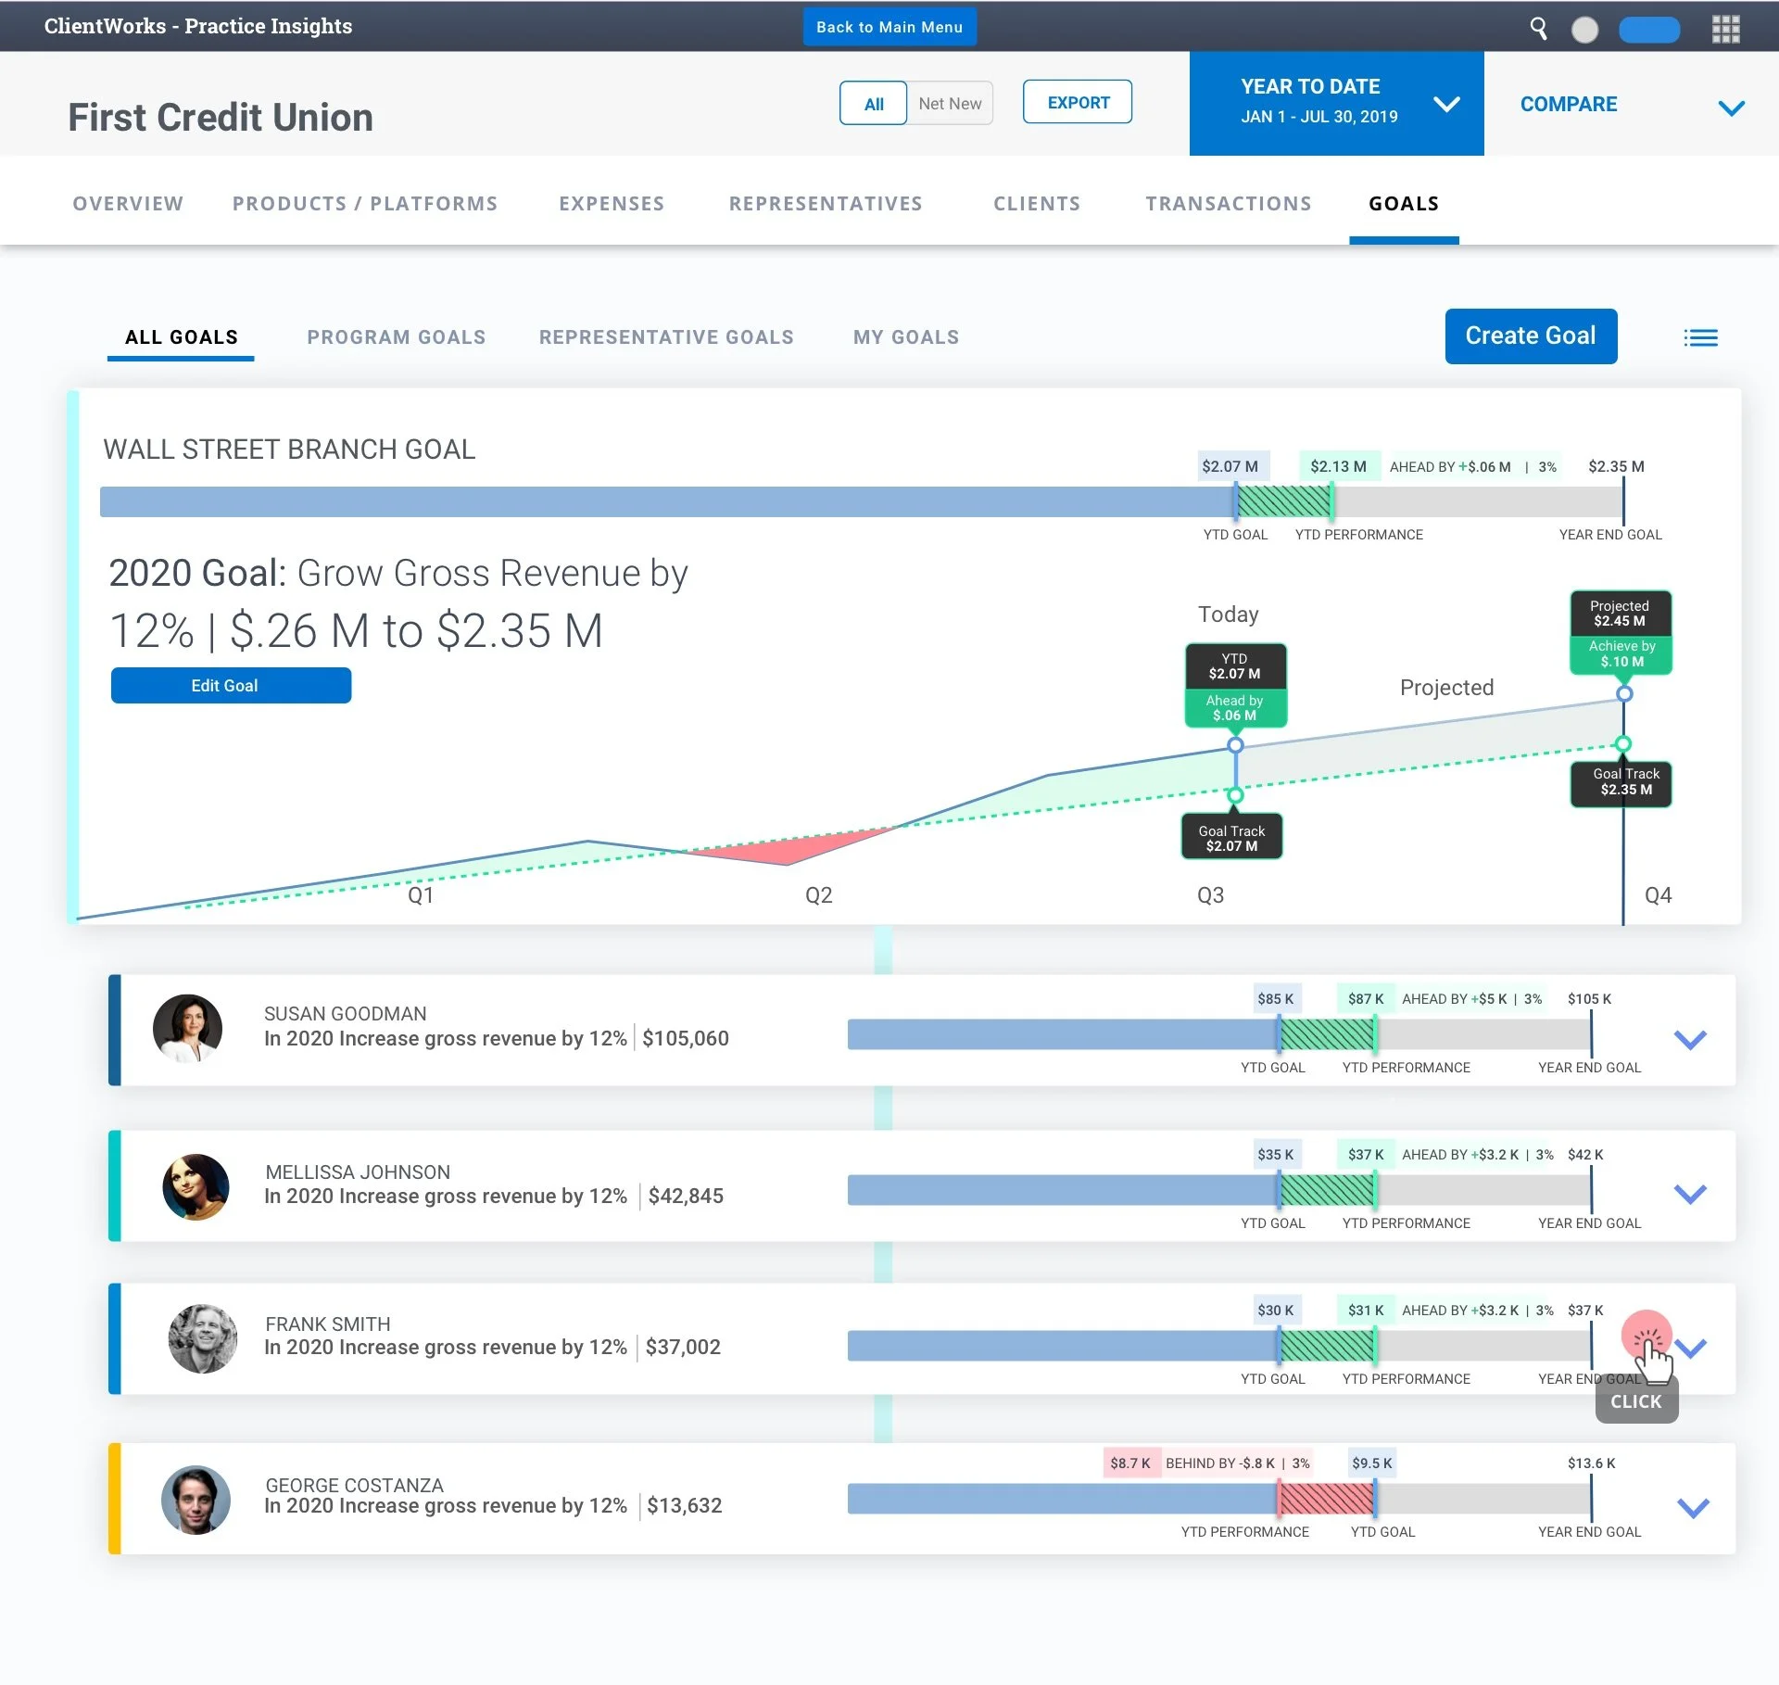Click the search magnifier icon

pyautogui.click(x=1538, y=29)
